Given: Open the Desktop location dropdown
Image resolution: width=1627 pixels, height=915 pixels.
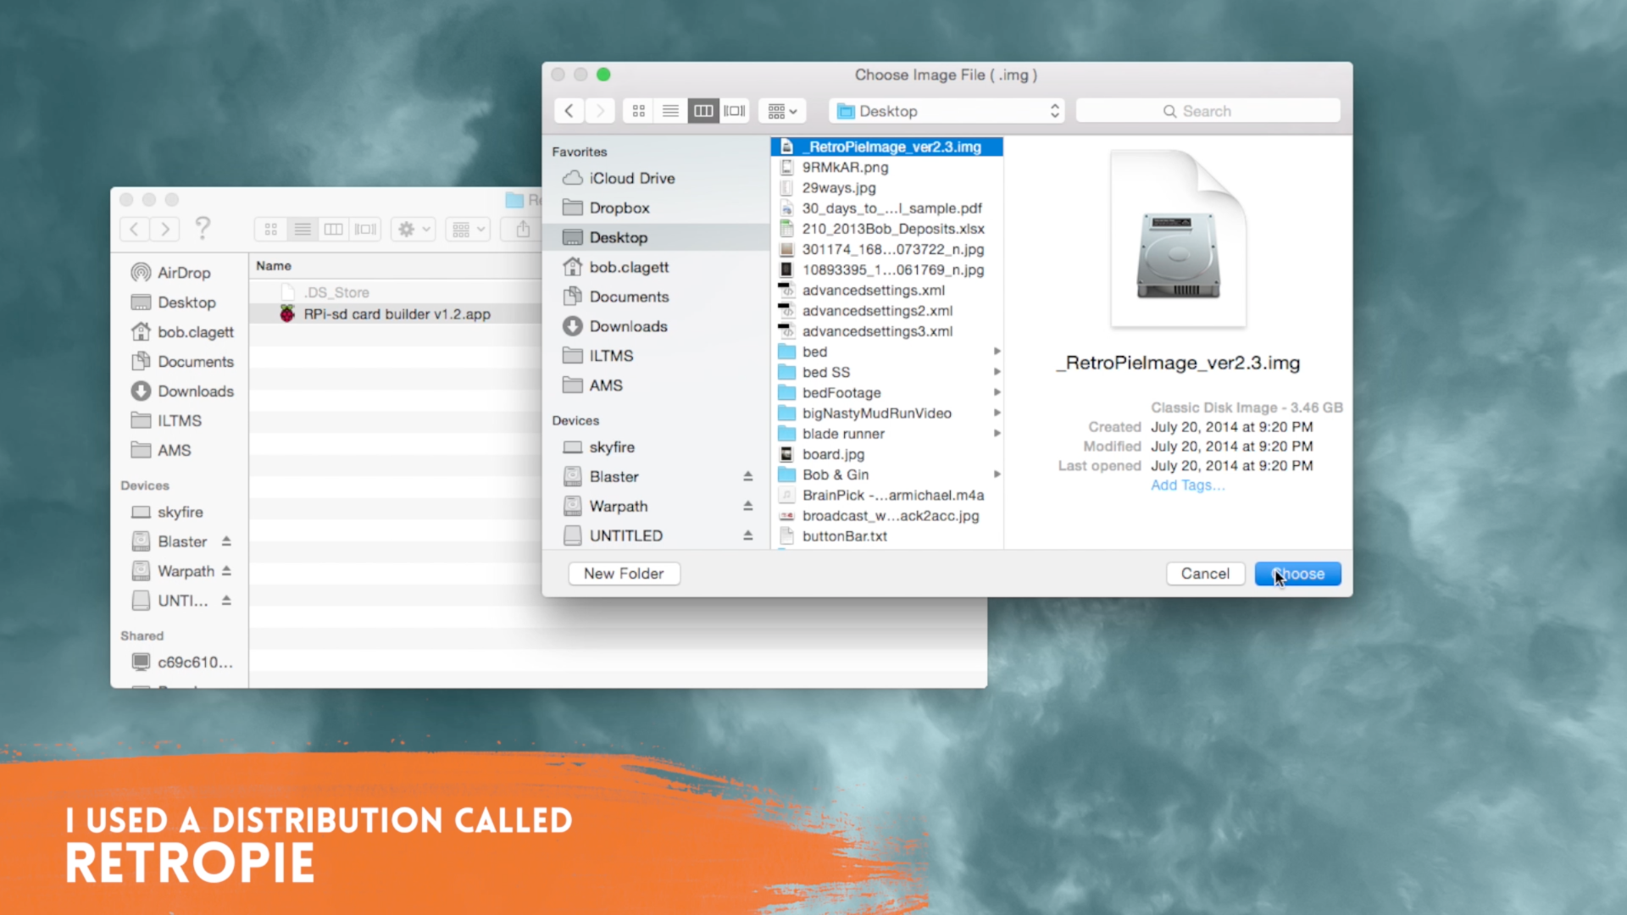Looking at the screenshot, I should pyautogui.click(x=946, y=110).
